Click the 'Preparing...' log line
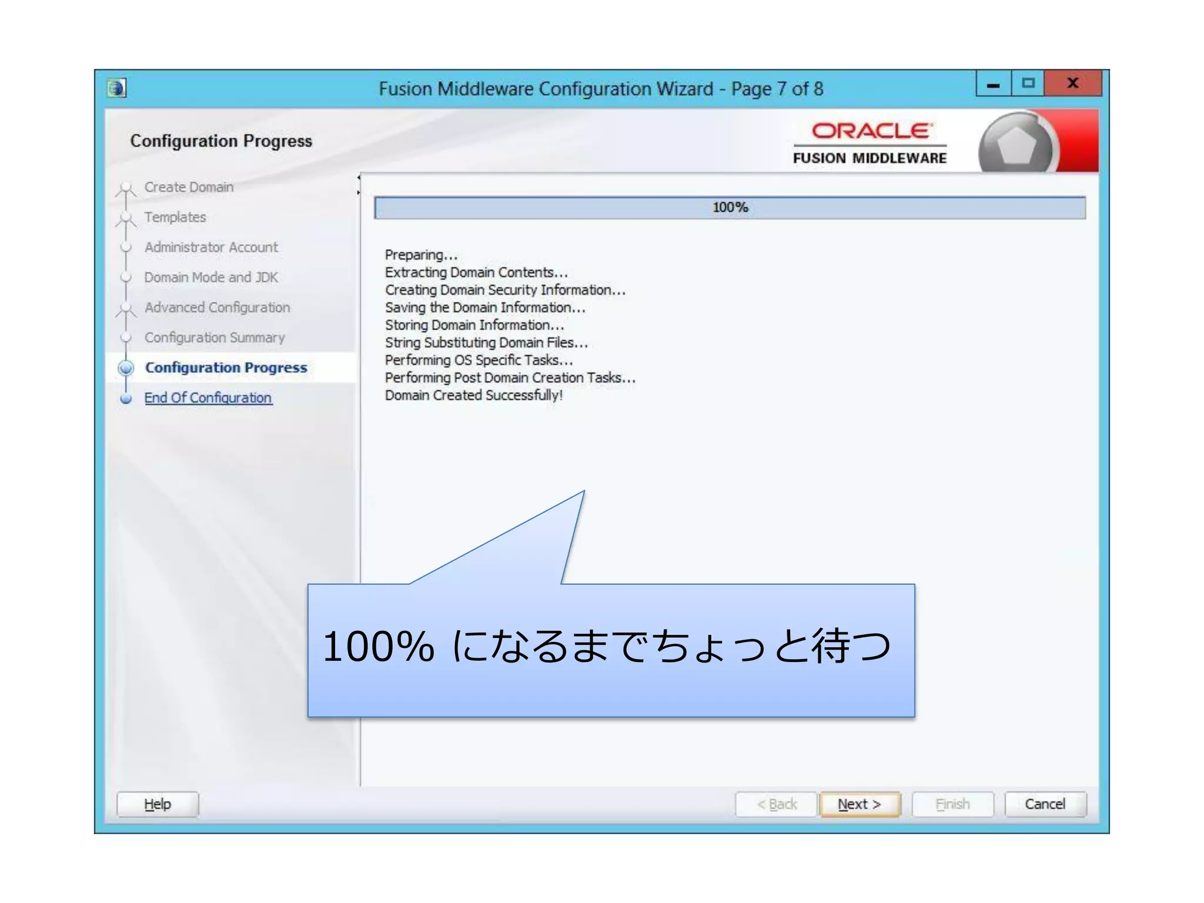This screenshot has width=1204, height=903. pos(421,255)
